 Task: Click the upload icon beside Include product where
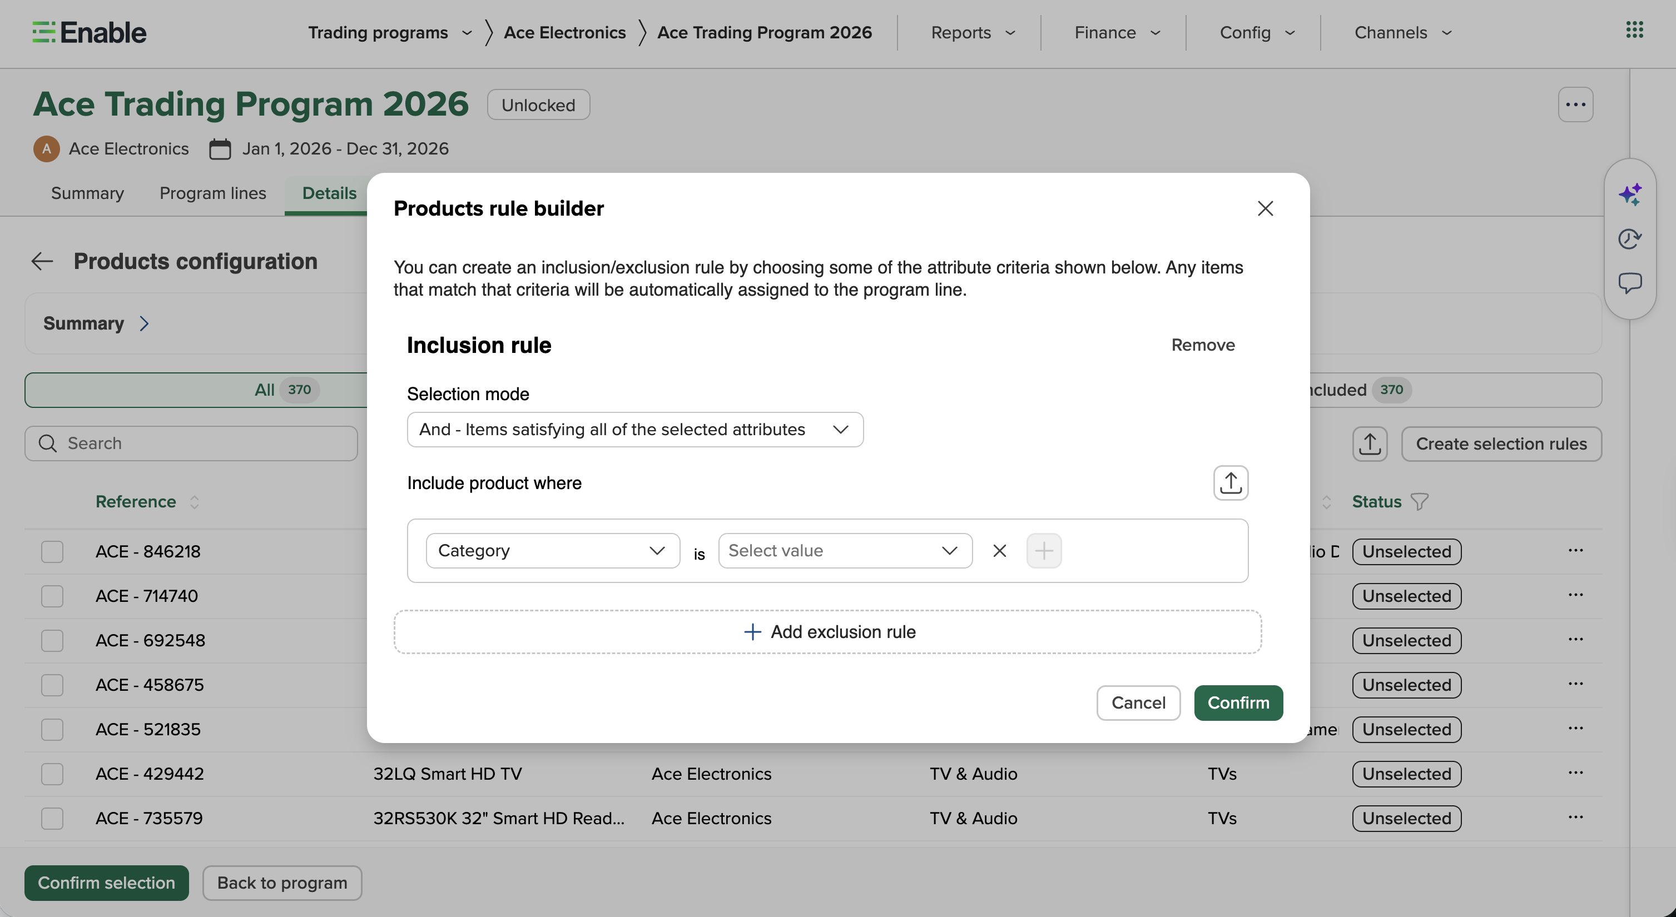coord(1231,482)
